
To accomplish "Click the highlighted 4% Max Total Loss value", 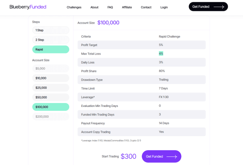I will [x=161, y=53].
